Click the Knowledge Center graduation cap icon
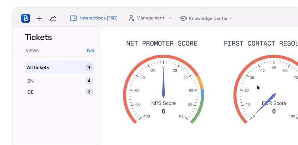298x145 pixels. (x=183, y=18)
